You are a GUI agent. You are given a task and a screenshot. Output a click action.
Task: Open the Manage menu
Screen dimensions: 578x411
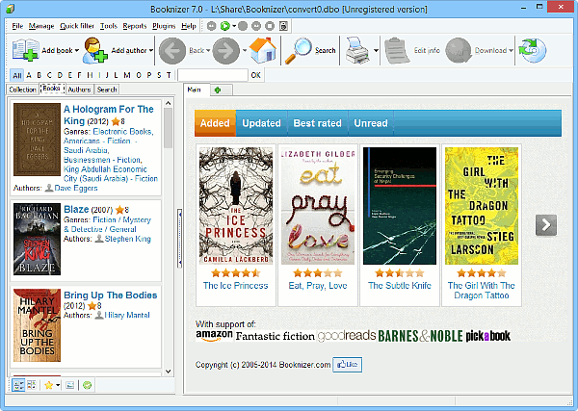click(41, 26)
